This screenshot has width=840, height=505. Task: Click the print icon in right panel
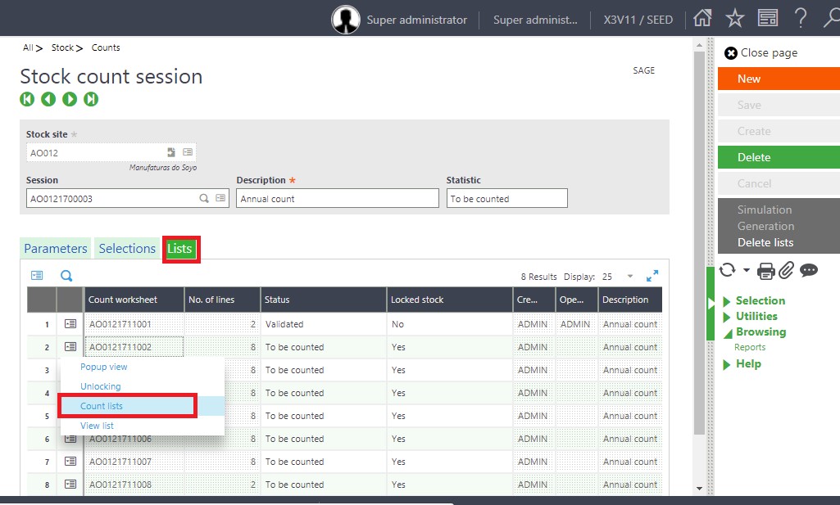(x=765, y=271)
